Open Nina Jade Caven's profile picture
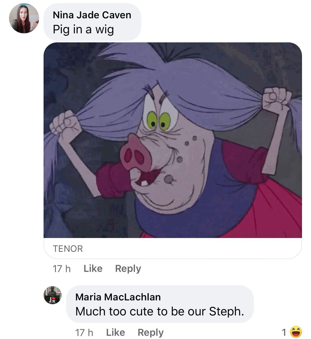311x339 pixels. point(24,18)
